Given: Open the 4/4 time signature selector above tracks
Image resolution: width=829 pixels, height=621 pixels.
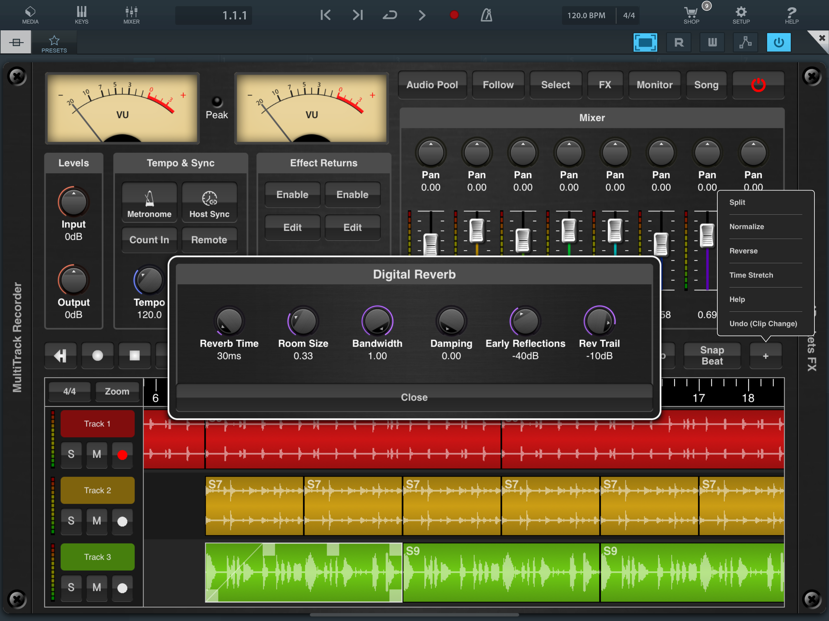Looking at the screenshot, I should click(69, 391).
